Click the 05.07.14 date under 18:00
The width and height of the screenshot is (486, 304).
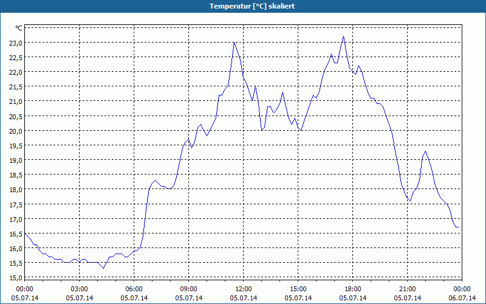point(353,298)
